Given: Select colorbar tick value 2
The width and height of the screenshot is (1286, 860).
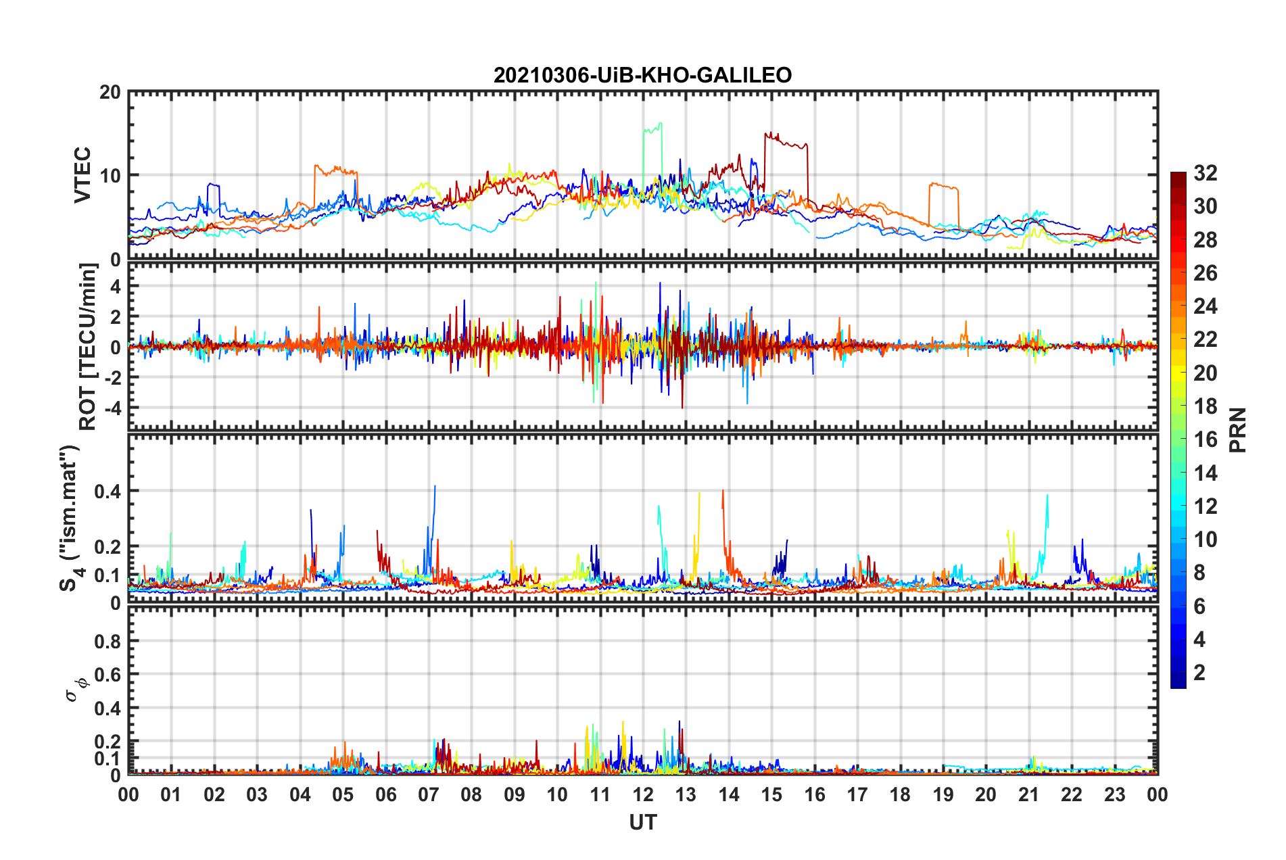Looking at the screenshot, I should click(1199, 672).
